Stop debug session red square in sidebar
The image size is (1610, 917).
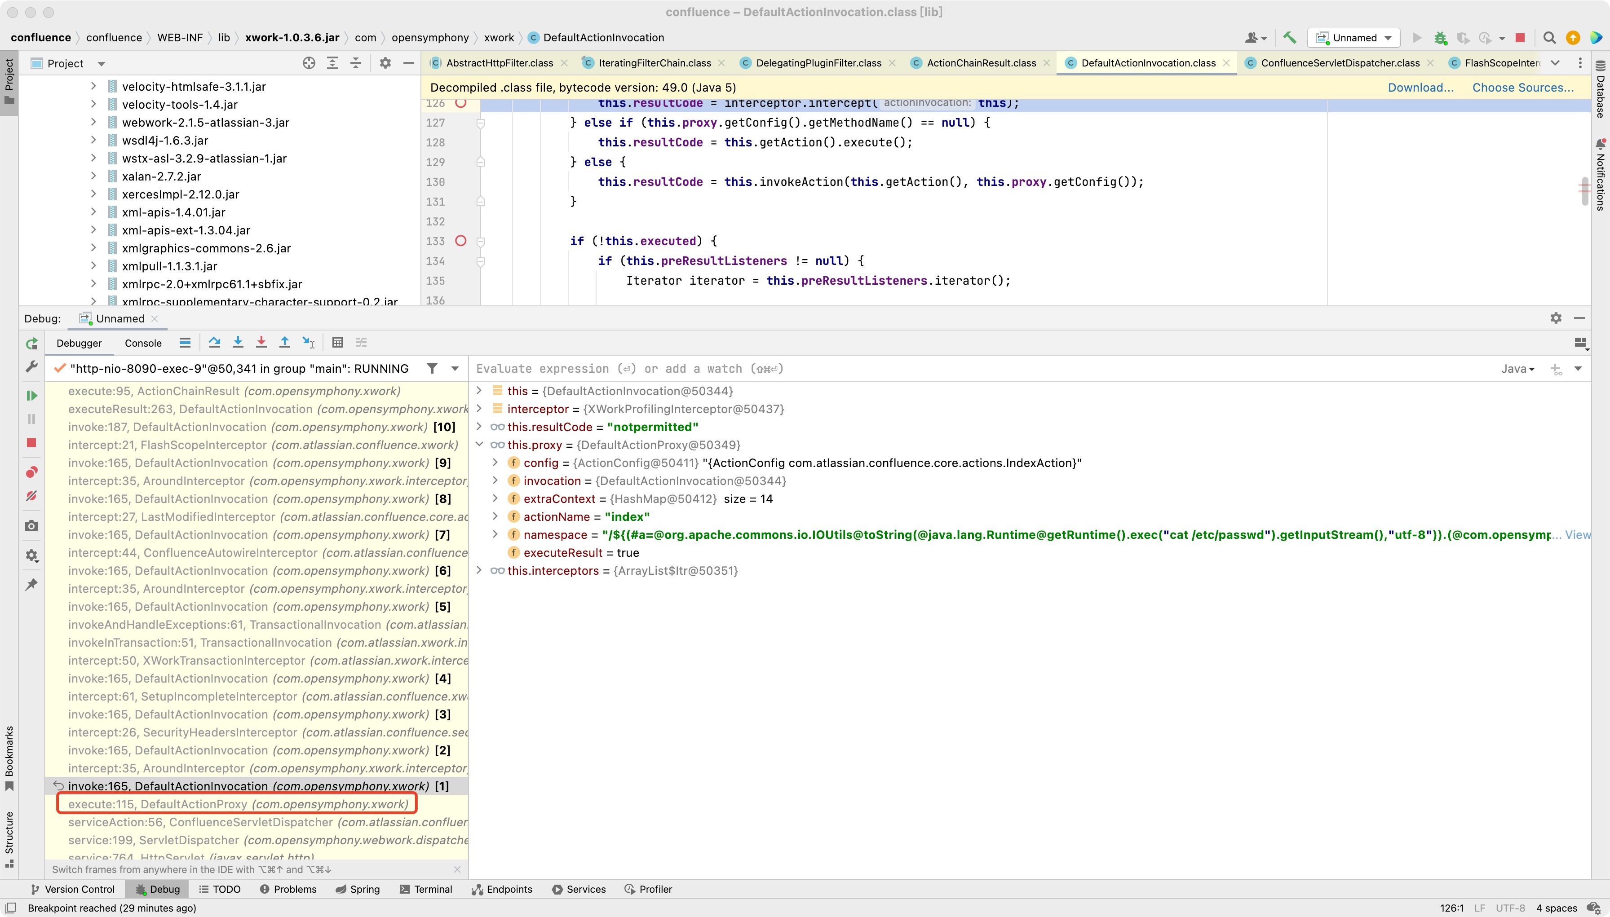pyautogui.click(x=31, y=443)
